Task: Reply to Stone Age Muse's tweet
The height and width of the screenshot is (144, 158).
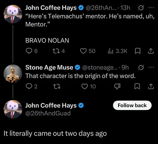Action: pos(31,86)
